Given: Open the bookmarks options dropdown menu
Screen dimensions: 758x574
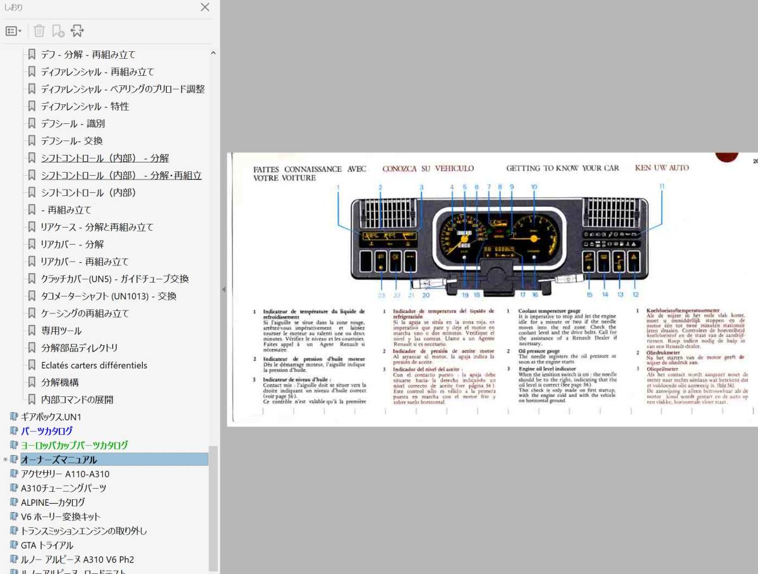Looking at the screenshot, I should click(x=13, y=31).
